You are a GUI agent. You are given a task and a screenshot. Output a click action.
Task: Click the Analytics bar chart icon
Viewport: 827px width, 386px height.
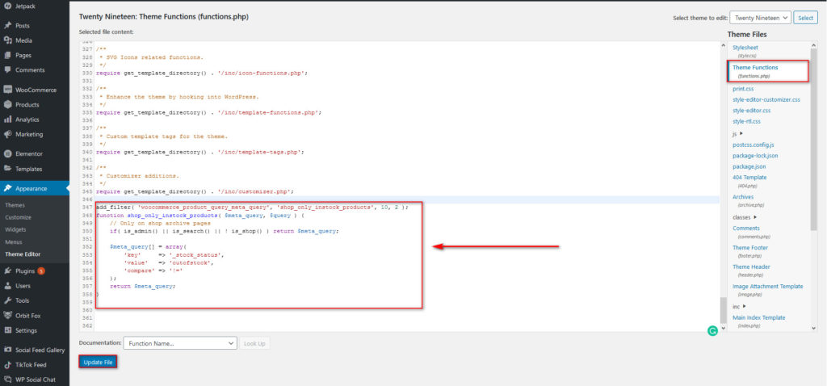pos(7,120)
